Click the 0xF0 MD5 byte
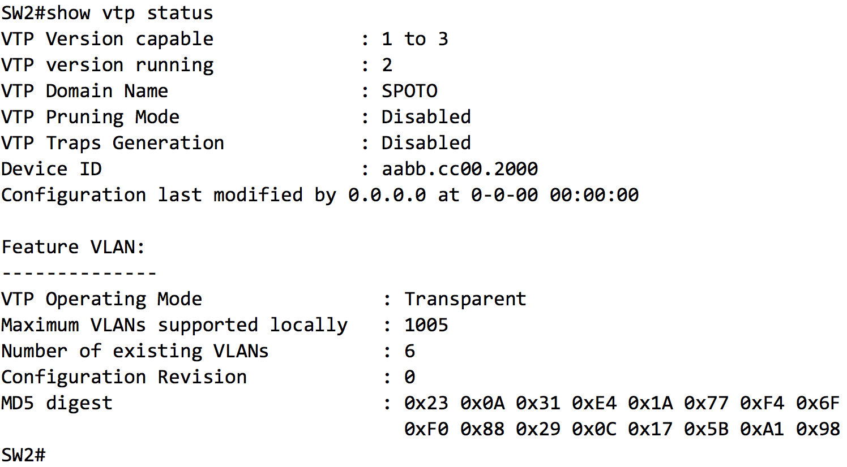 [426, 429]
